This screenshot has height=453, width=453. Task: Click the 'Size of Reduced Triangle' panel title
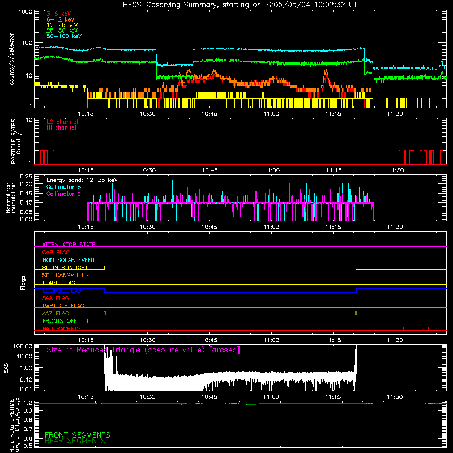(x=143, y=350)
